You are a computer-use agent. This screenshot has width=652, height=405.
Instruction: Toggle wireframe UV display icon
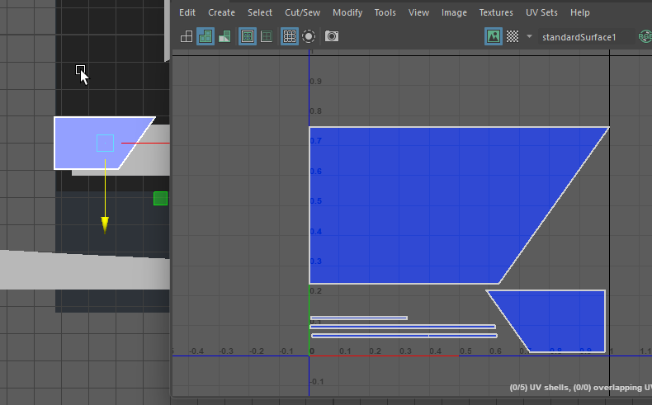(x=187, y=36)
